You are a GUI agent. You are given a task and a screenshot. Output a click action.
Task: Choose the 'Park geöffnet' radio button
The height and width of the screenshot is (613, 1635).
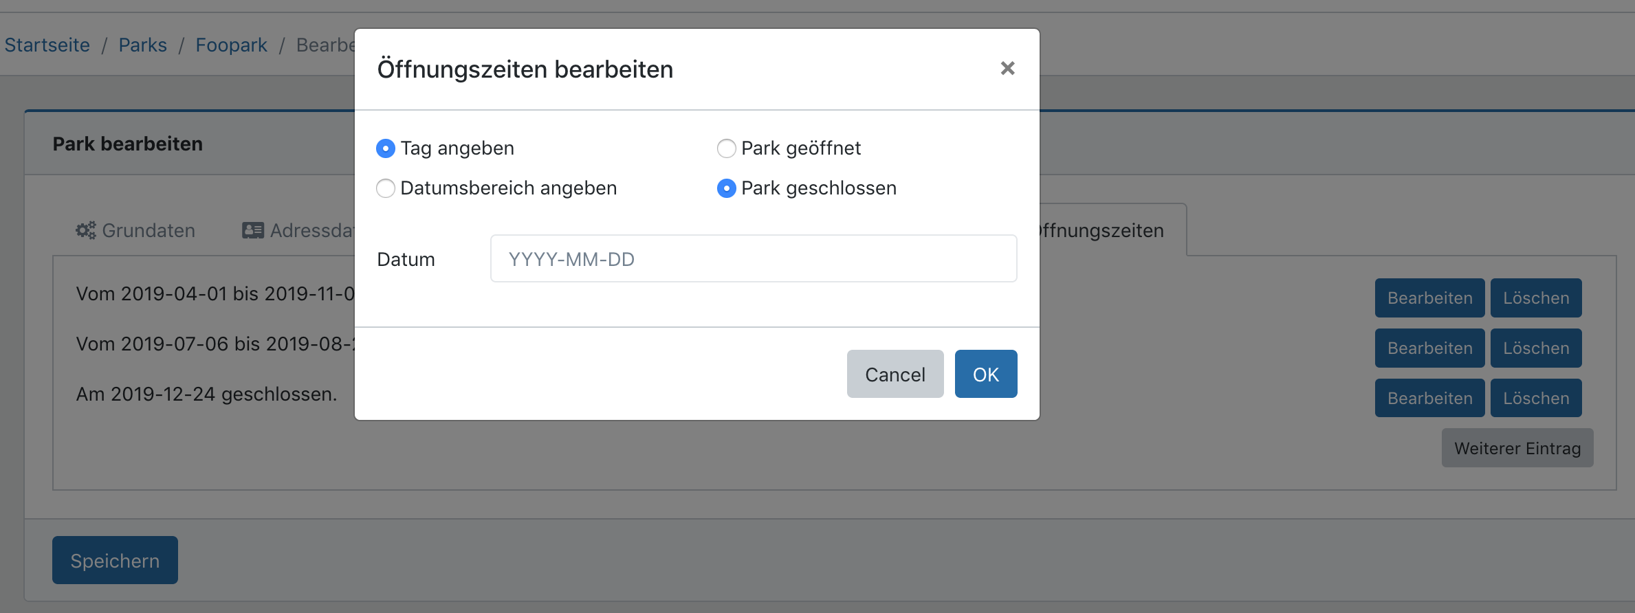(x=726, y=148)
